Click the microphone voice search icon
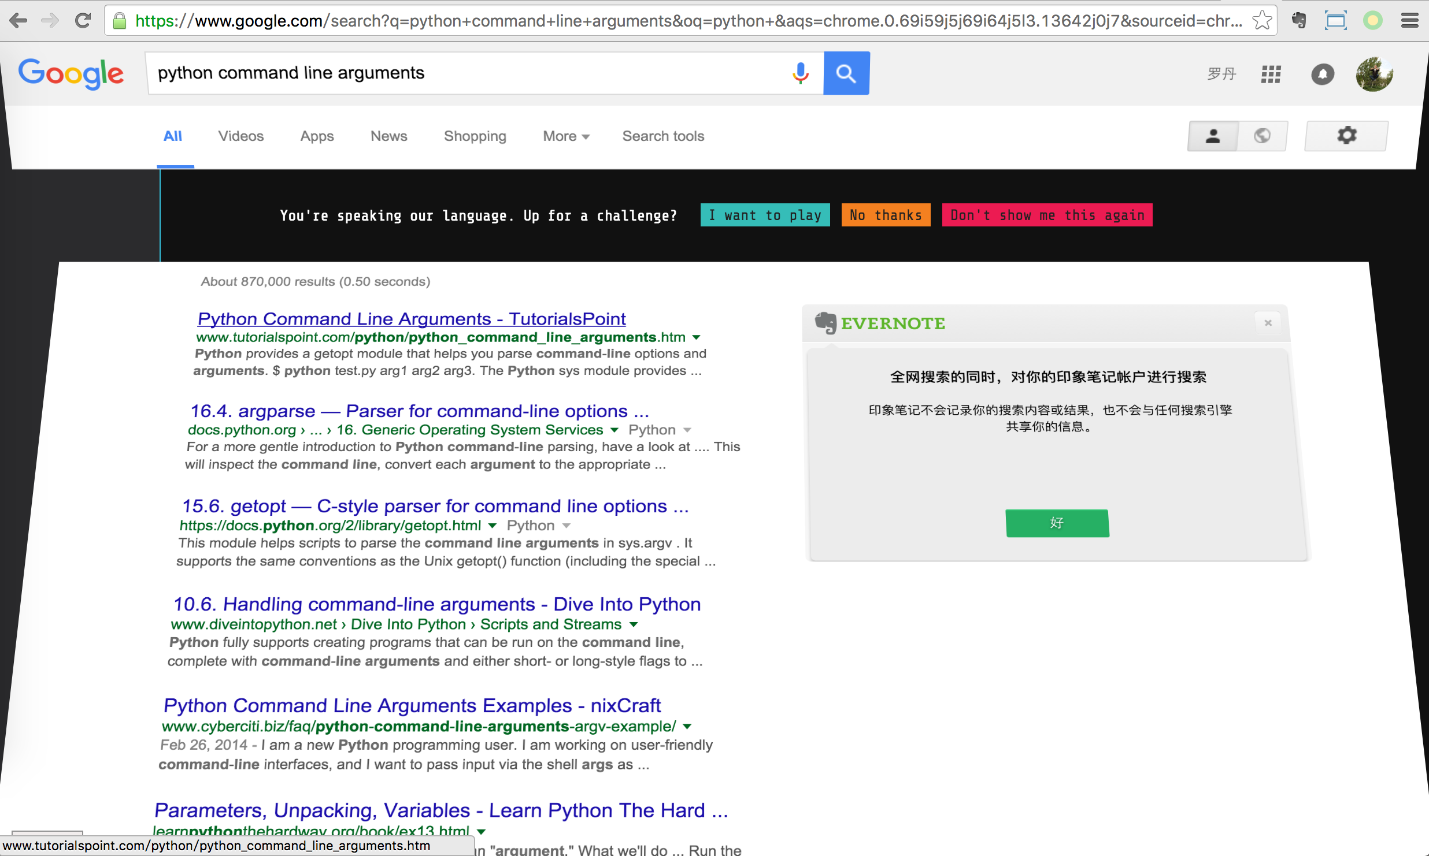1429x856 pixels. [801, 73]
